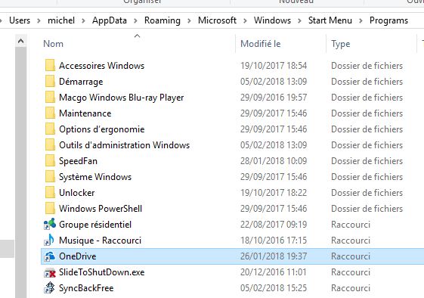424x298 pixels.
Task: Select the Démarrage file name
Action: click(x=81, y=82)
